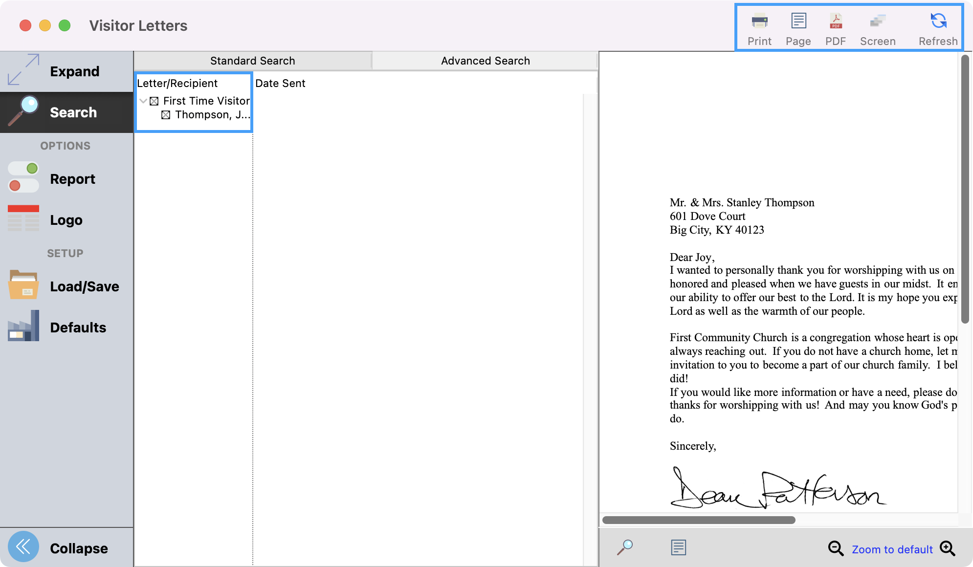The image size is (973, 567).
Task: Click the zoom in magnifier icon
Action: (947, 548)
